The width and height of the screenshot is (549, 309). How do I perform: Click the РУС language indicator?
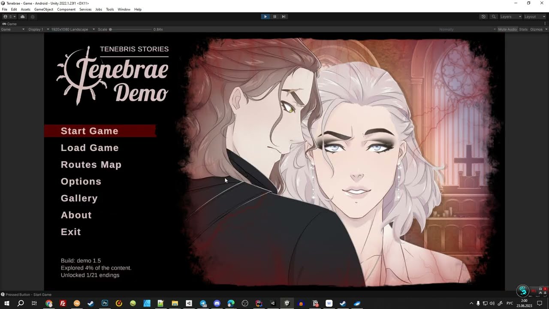pos(510,303)
